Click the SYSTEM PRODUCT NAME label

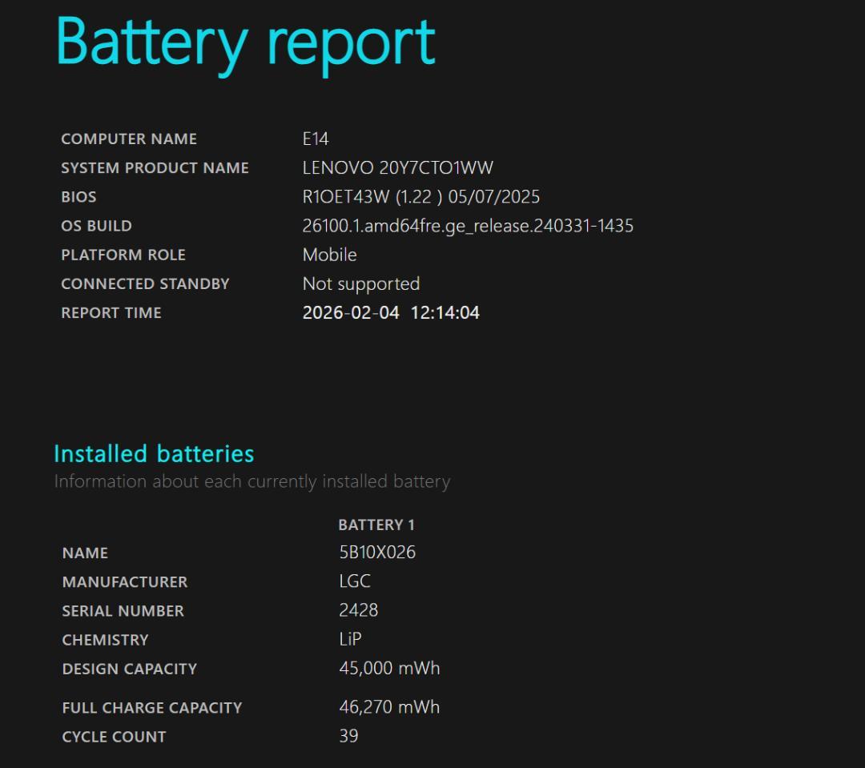(155, 168)
